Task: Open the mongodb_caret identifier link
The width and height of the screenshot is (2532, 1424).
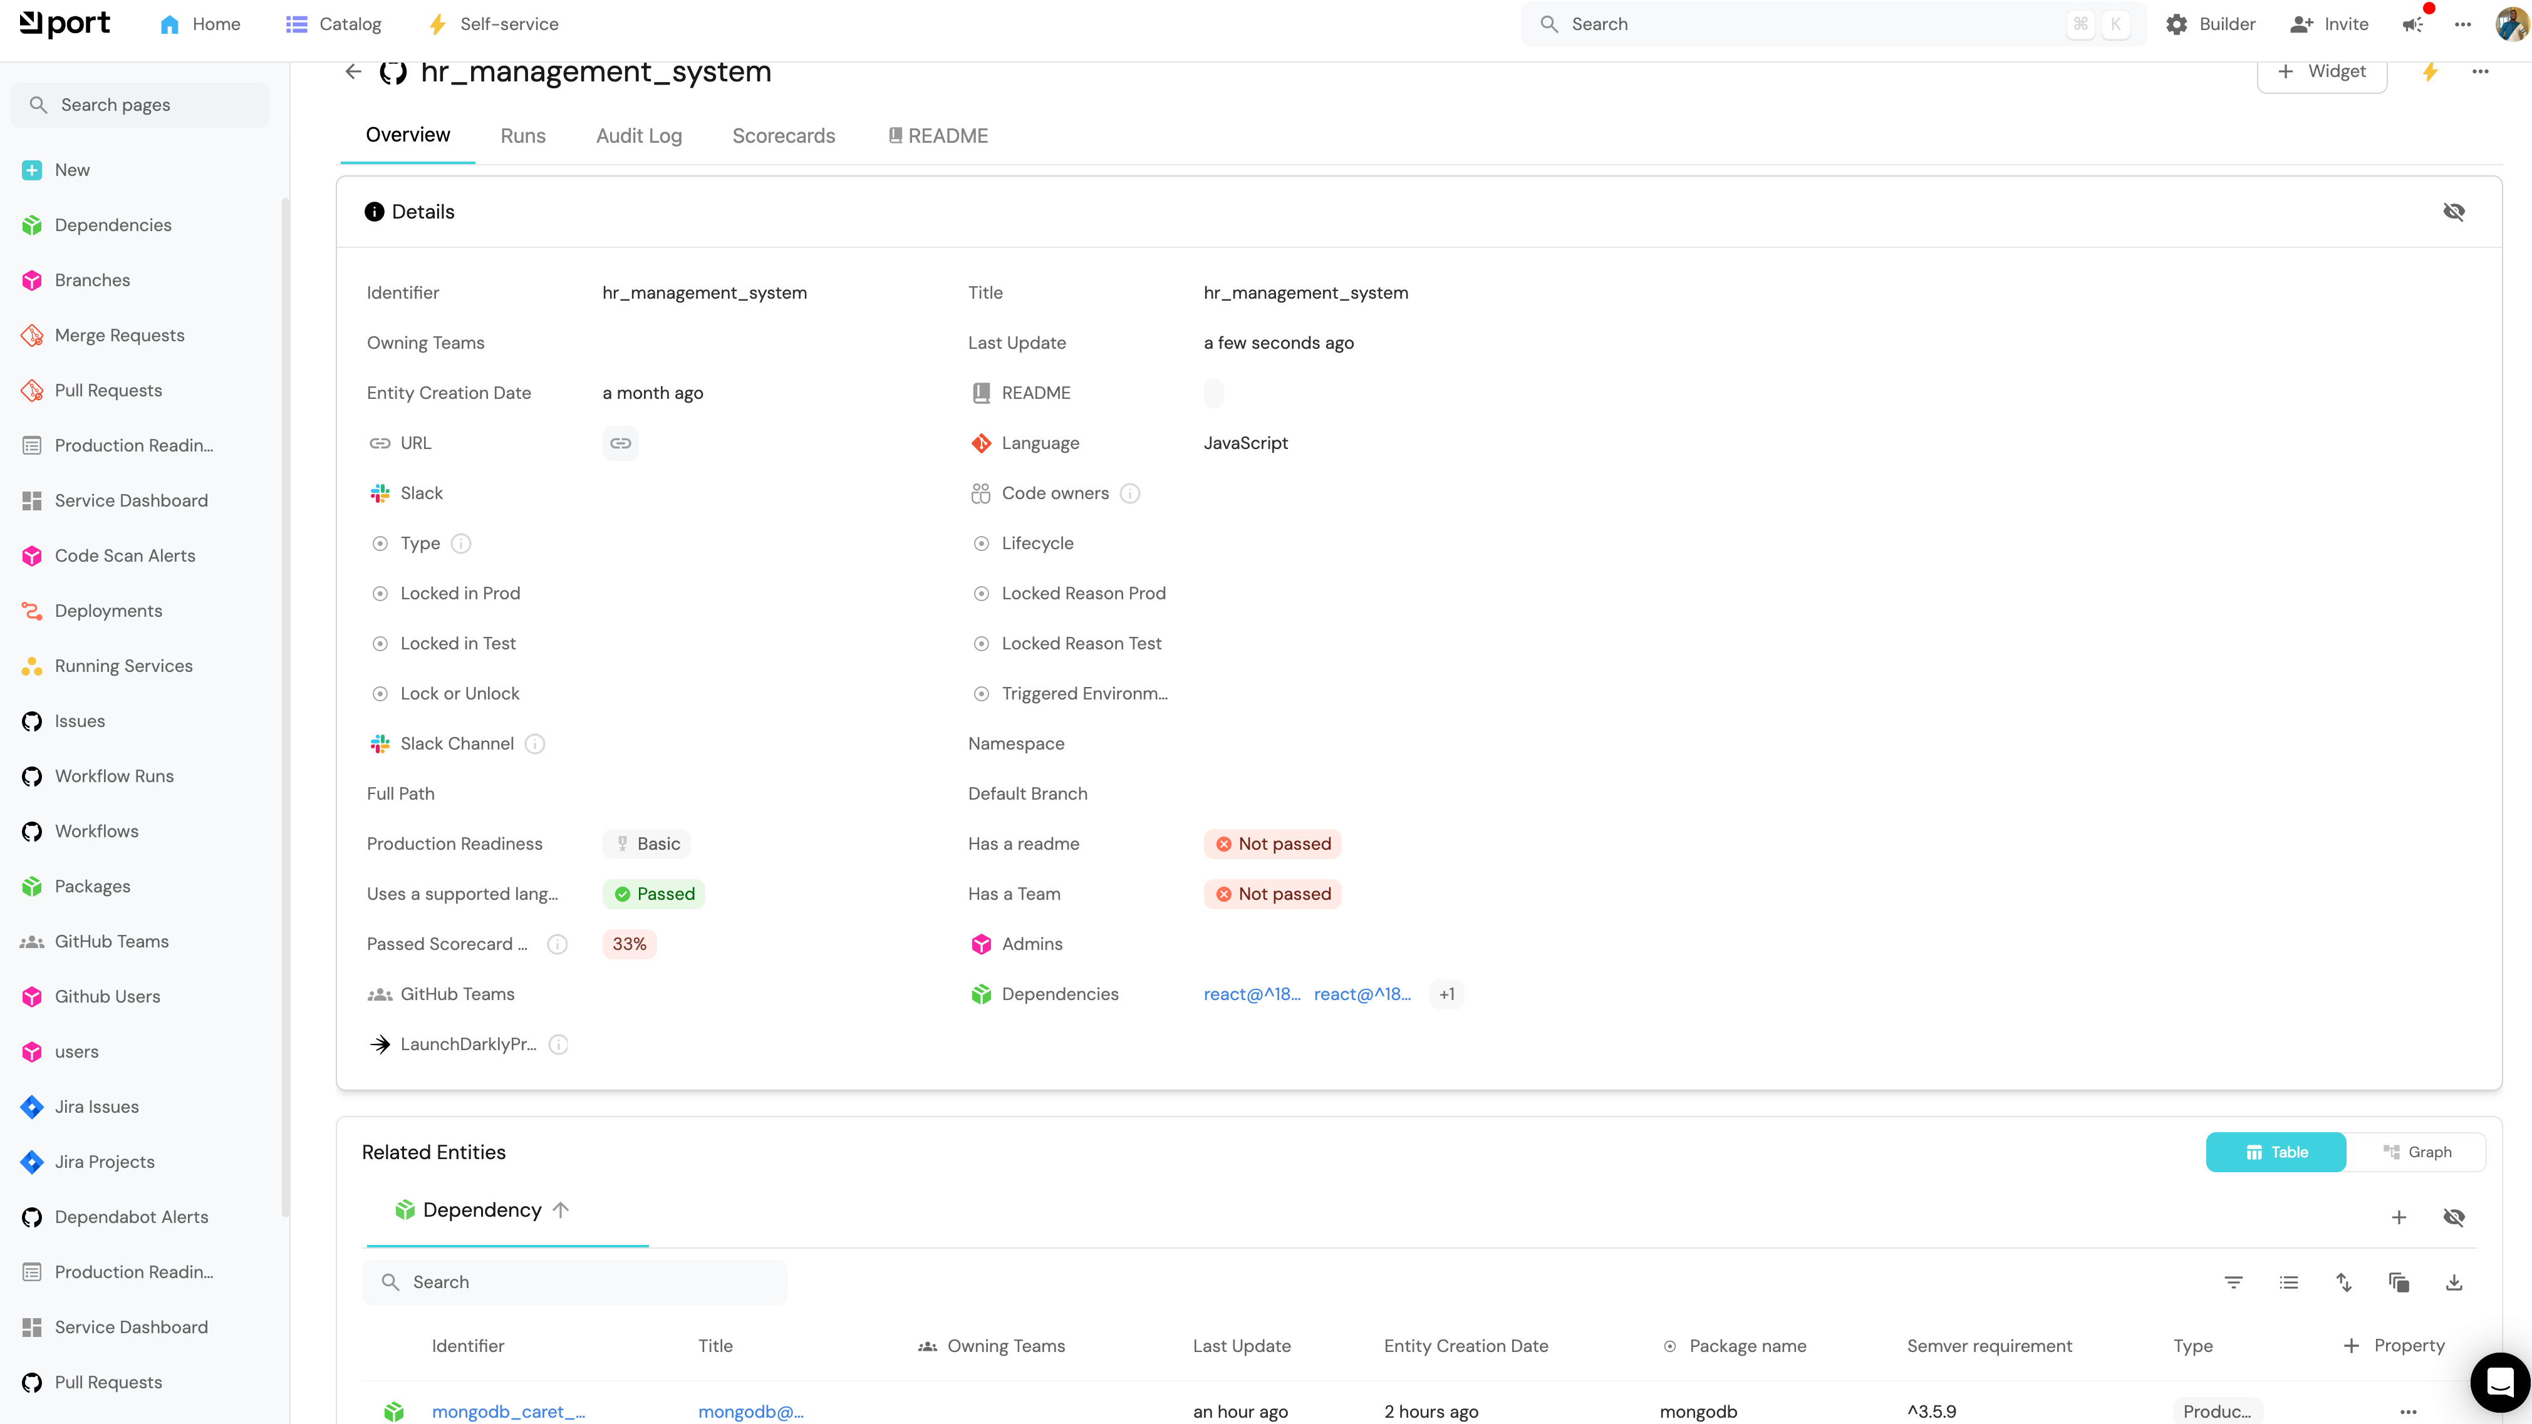Action: point(508,1411)
